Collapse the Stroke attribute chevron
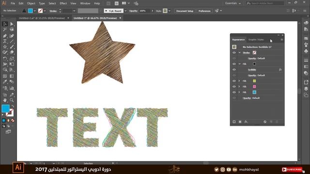Image resolution: width=310 pixels, height=174 pixels. (x=239, y=53)
